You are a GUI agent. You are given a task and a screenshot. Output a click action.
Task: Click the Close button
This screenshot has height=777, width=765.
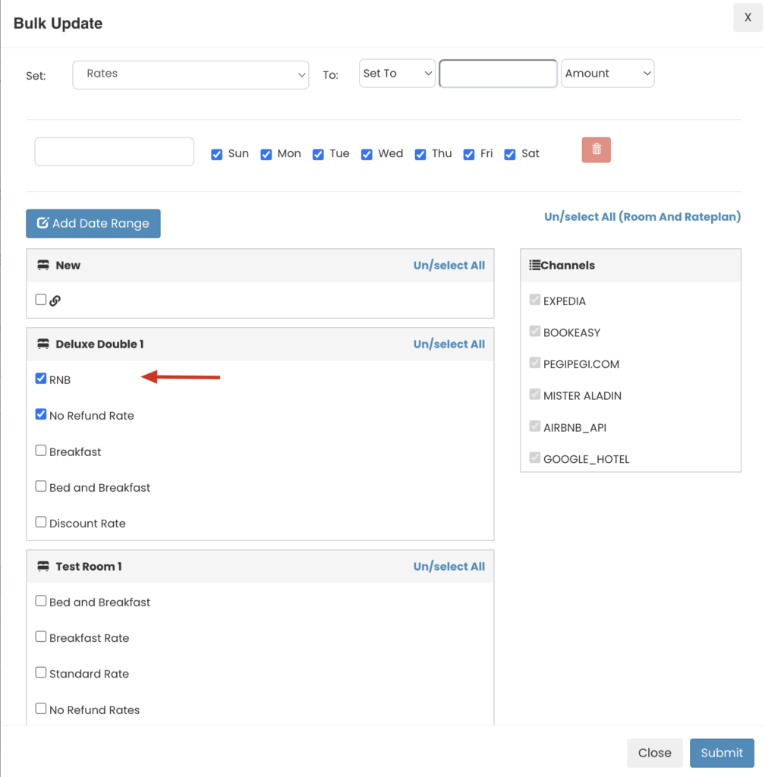click(x=654, y=753)
